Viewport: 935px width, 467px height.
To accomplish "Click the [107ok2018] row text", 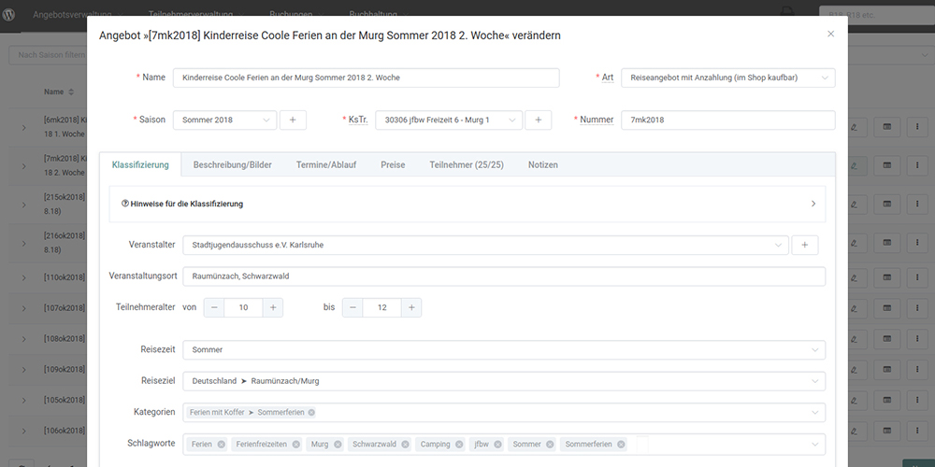I will (65, 308).
